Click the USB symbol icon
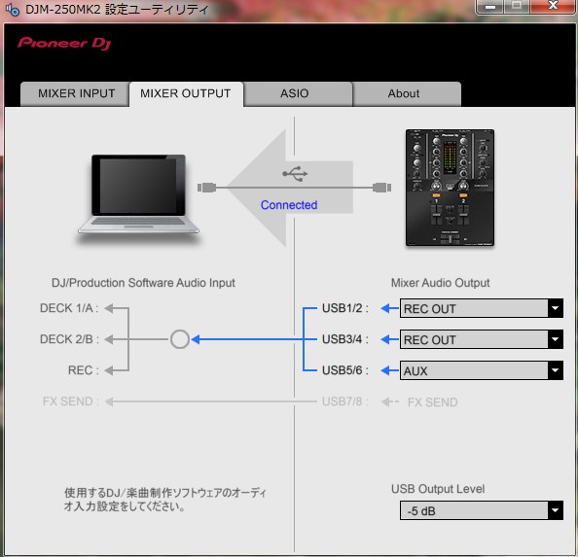 point(295,174)
